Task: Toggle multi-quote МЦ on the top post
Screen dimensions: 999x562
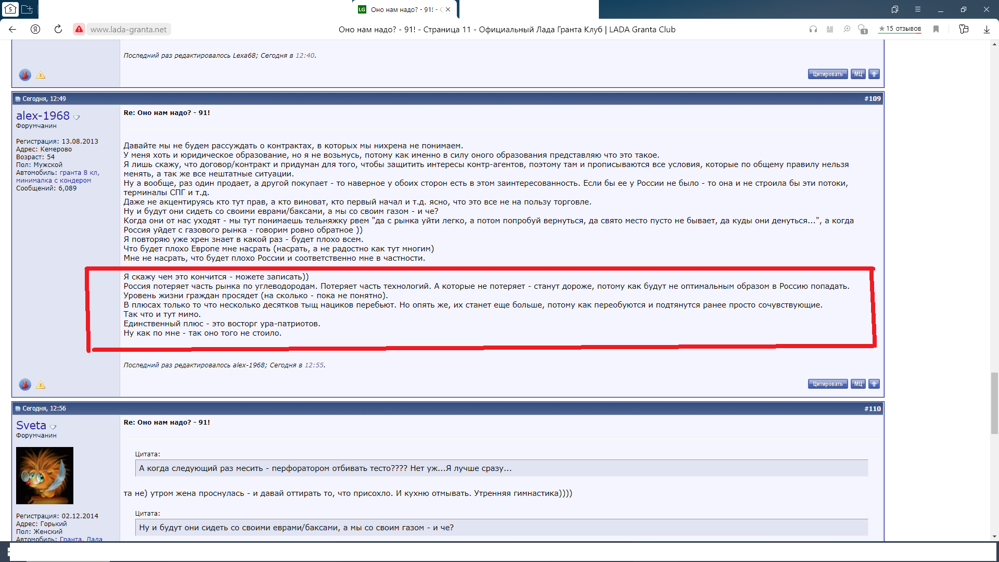Action: (x=858, y=74)
